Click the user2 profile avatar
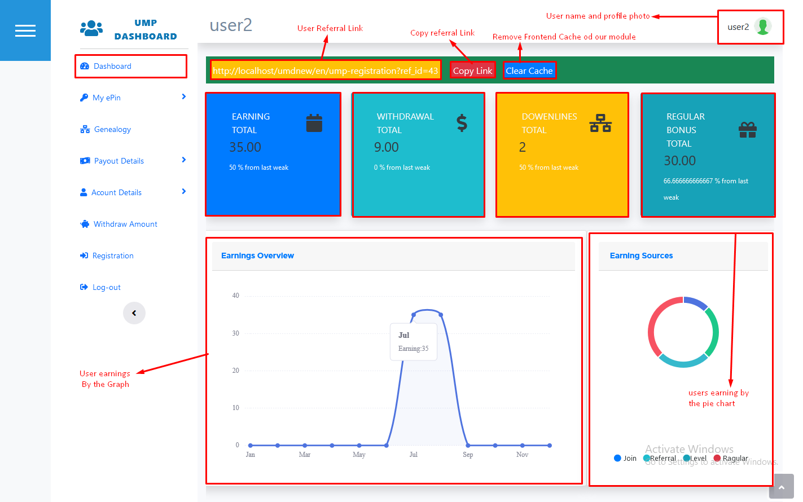The image size is (803, 502). click(763, 27)
